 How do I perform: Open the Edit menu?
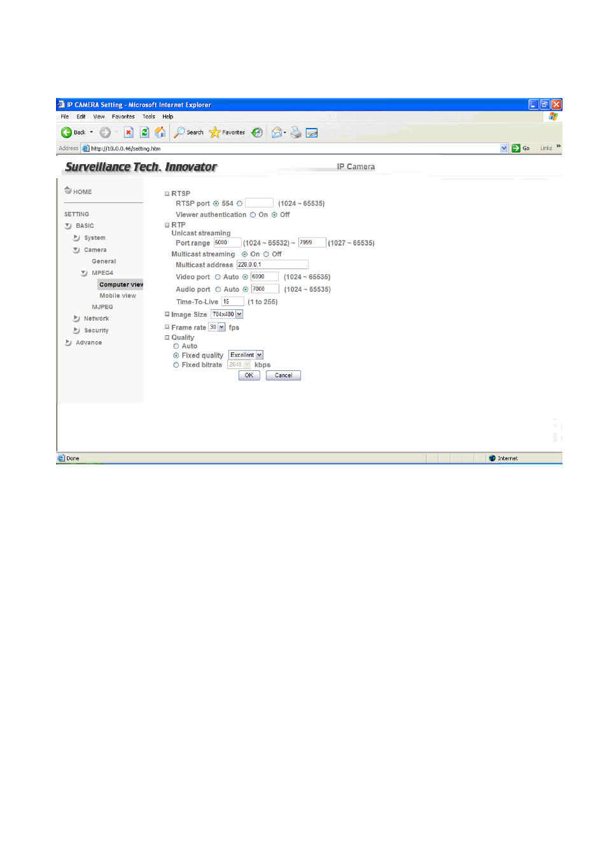point(81,116)
